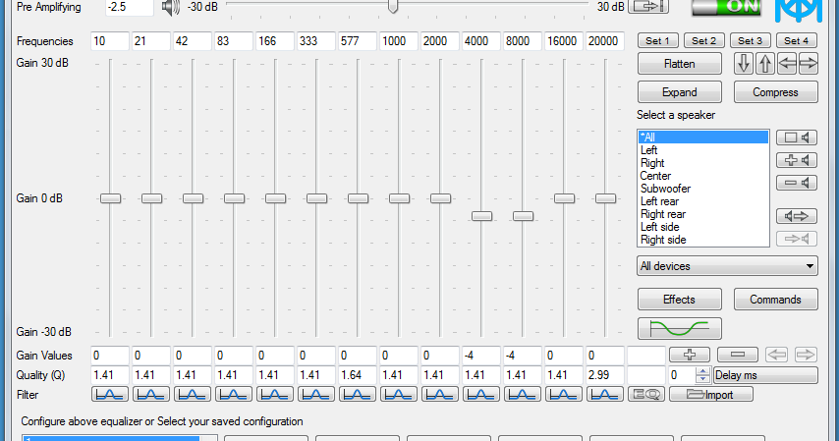Image resolution: width=839 pixels, height=441 pixels.
Task: Click the filter type icon under the 4000 Hz band
Action: point(481,395)
